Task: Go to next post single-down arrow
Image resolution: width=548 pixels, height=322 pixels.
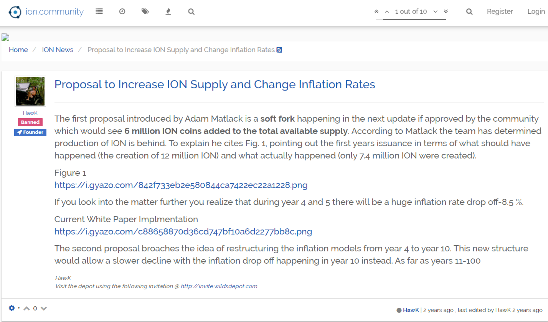Action: tap(435, 12)
